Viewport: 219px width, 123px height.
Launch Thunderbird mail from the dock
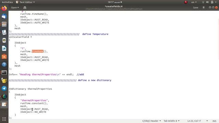(x=4, y=16)
